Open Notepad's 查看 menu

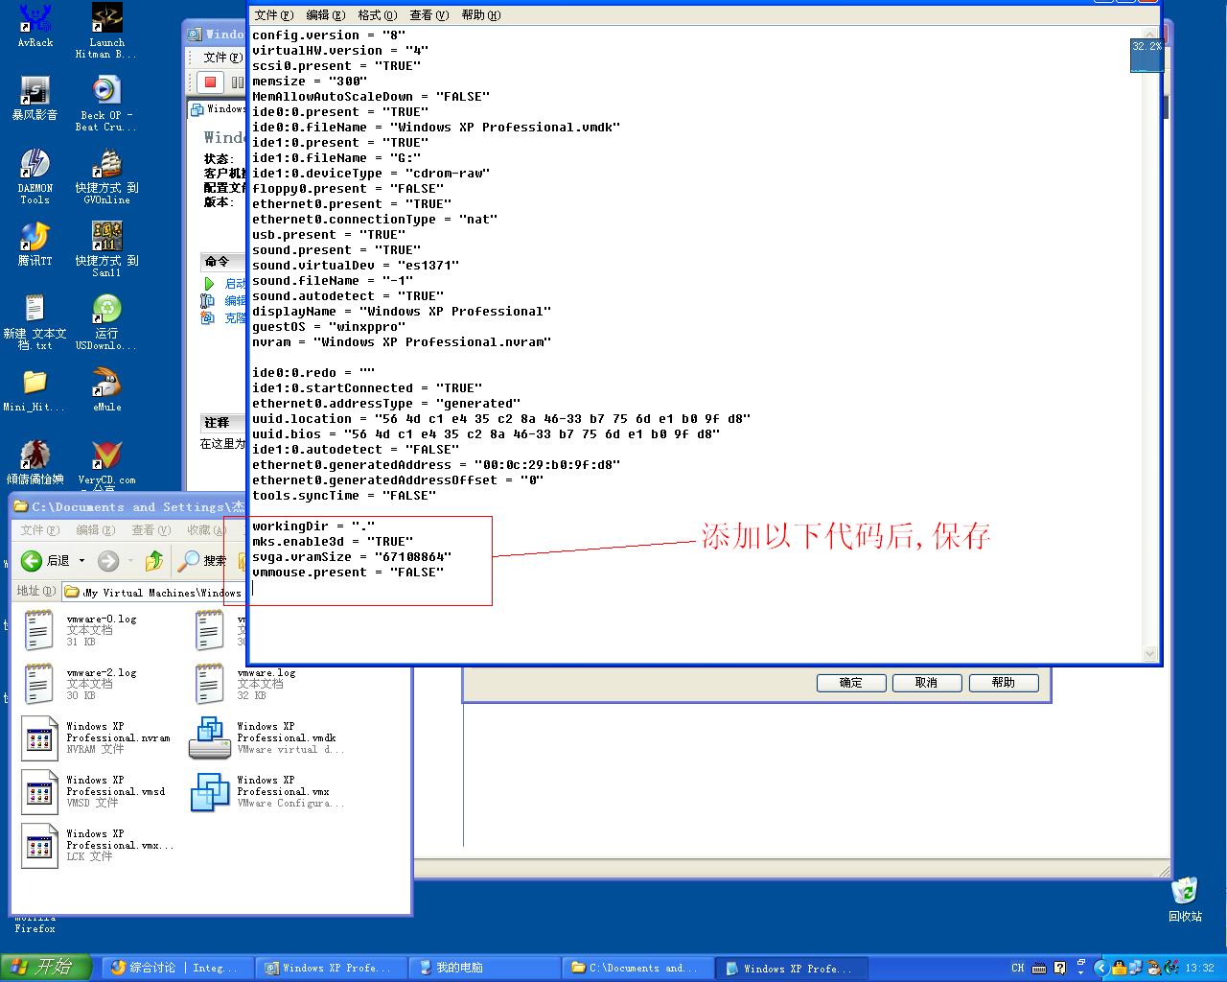point(429,15)
